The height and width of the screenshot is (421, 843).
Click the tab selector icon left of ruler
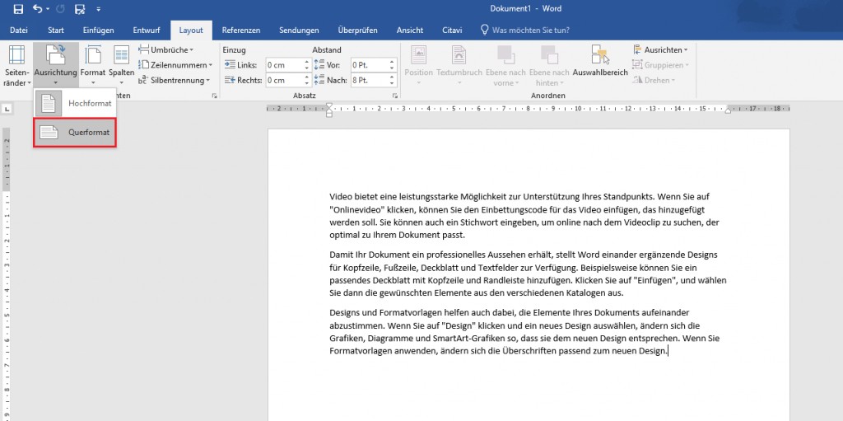(x=7, y=107)
